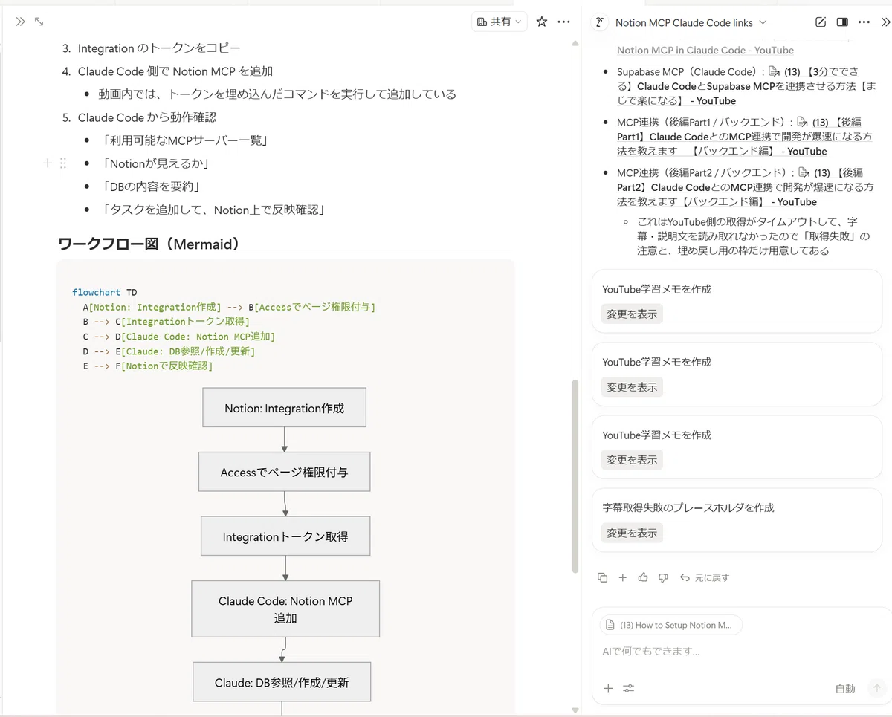Open the sidebar with double-chevron icon
The image size is (892, 717).
pos(20,22)
